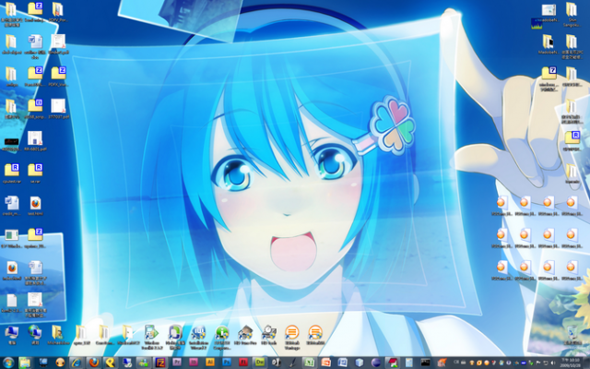Launch Internet Explorer from the taskbar
The height and width of the screenshot is (369, 590).
[x=77, y=363]
